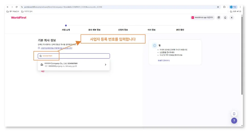Reload the page with the refresh icon
This screenshot has height=132, width=249.
[x=17, y=7]
